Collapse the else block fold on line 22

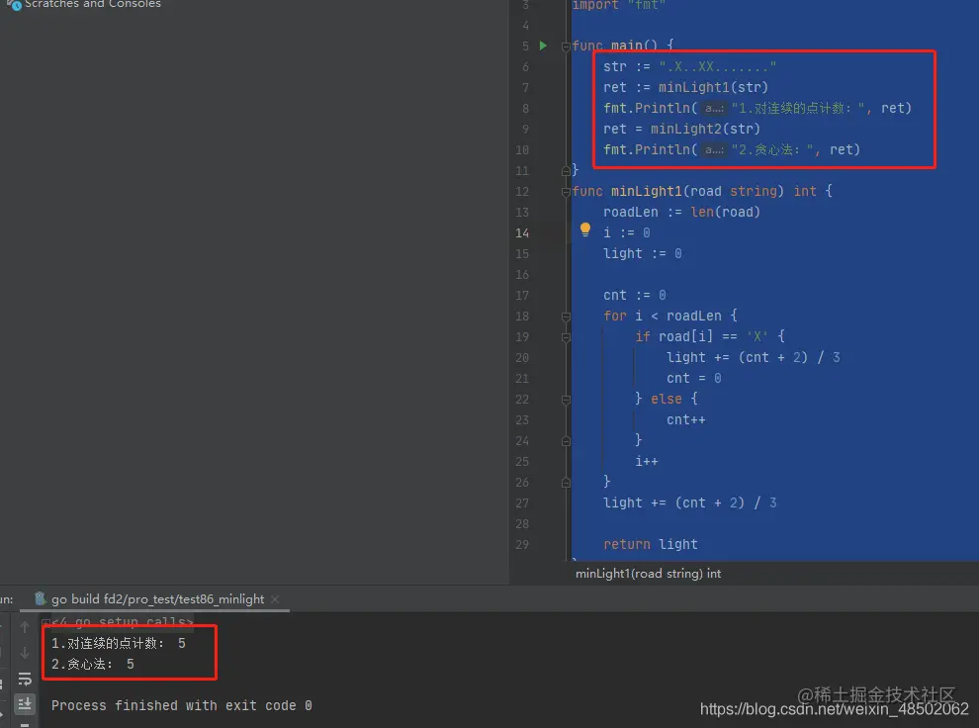click(566, 400)
